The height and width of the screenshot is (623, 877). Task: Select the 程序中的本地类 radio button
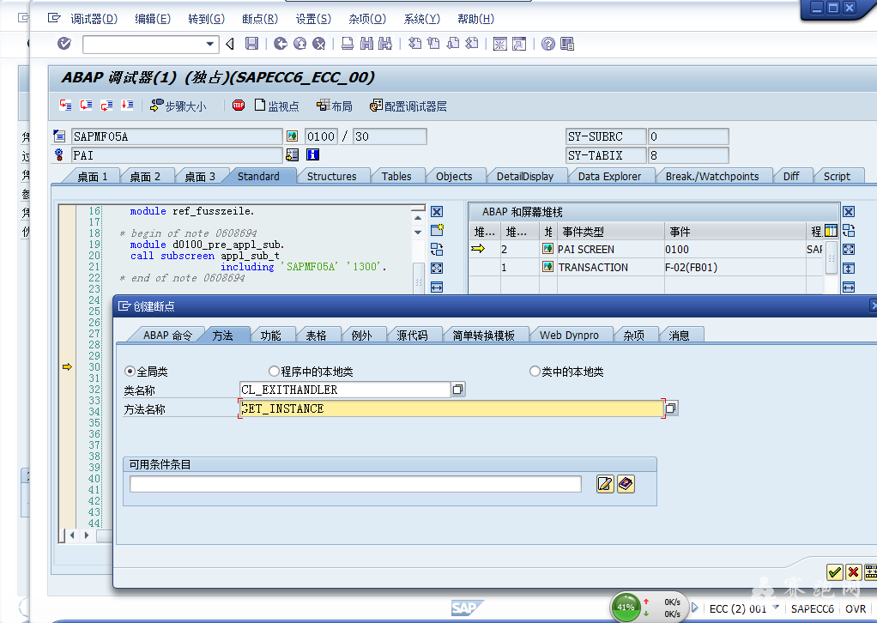(x=274, y=371)
